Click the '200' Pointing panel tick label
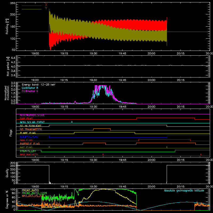The image size is (213, 213). (13, 14)
